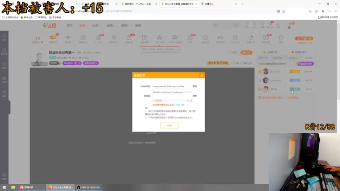Click the 关闭 button in dialog
The height and width of the screenshot is (191, 340).
coord(169,125)
